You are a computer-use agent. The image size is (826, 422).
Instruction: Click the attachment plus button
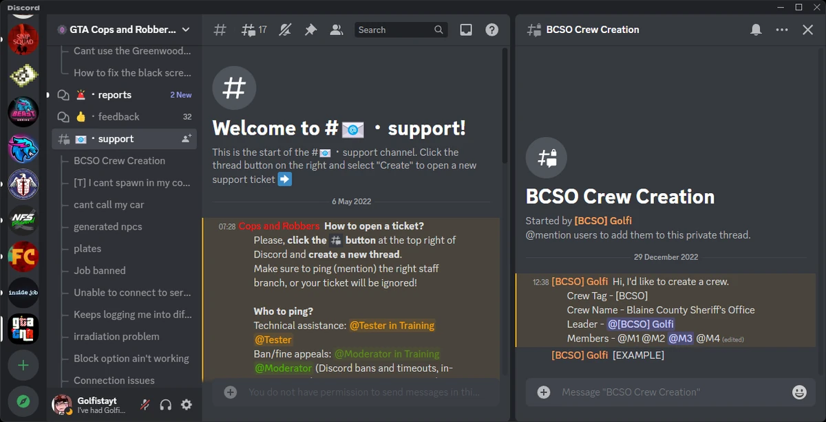click(544, 392)
